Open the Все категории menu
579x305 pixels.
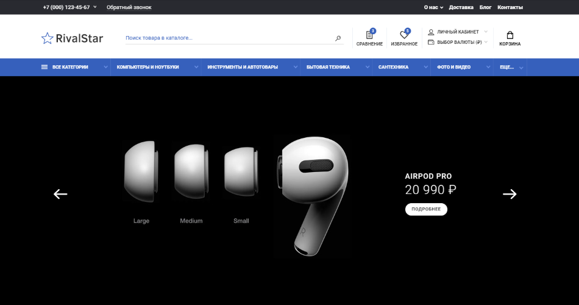(x=70, y=67)
